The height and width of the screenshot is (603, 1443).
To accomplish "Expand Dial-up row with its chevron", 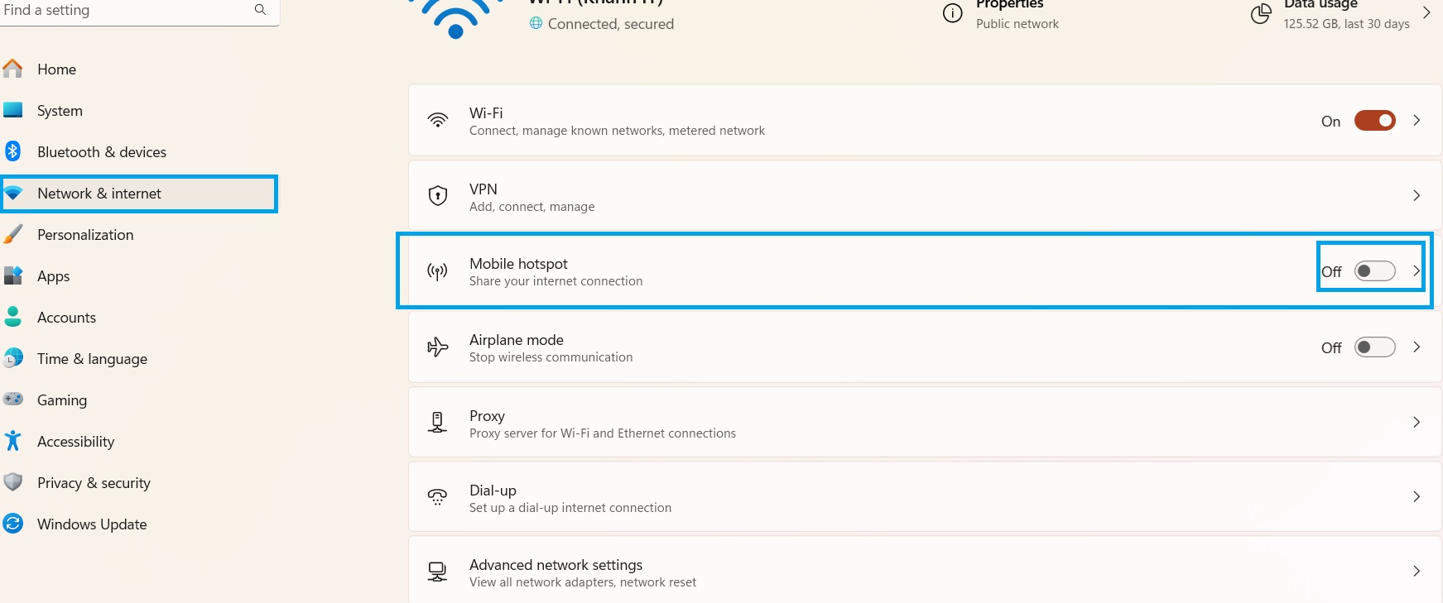I will point(1417,496).
